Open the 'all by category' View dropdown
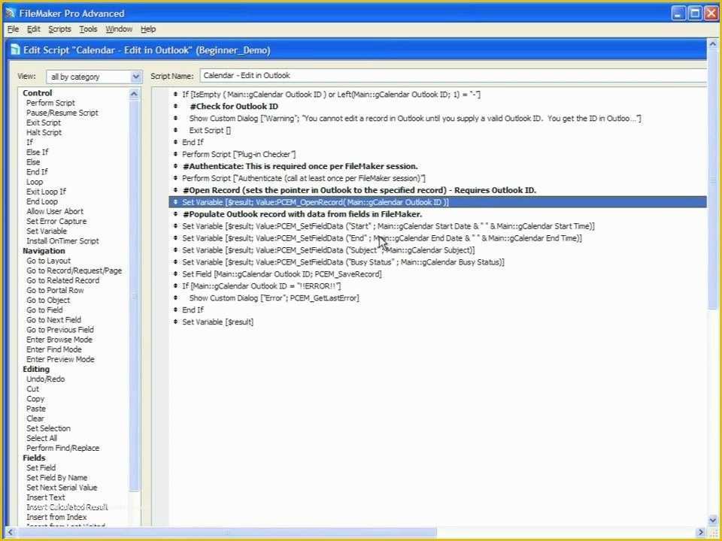This screenshot has height=541, width=722. pos(94,77)
